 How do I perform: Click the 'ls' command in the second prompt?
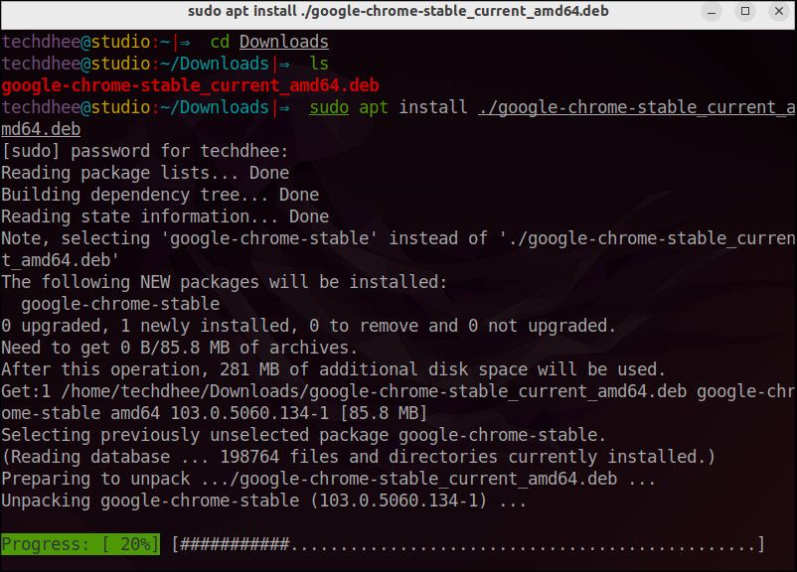pyautogui.click(x=319, y=64)
